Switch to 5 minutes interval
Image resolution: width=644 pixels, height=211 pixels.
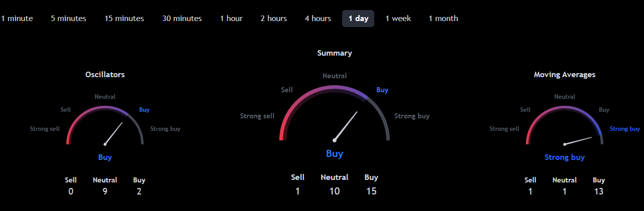click(68, 19)
